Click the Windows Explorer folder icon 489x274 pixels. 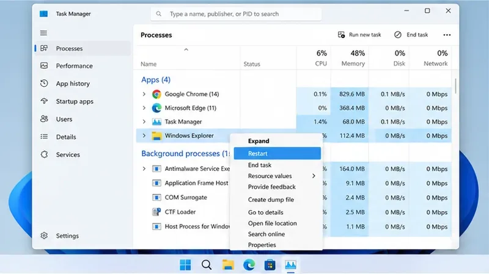[x=156, y=135]
